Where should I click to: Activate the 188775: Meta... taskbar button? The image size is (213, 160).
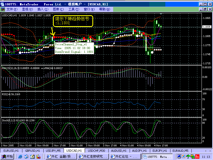157,157
